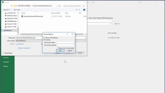Image resolution: width=165 pixels, height=93 pixels.
Task: Click OK in General Options
Action: tap(60, 51)
